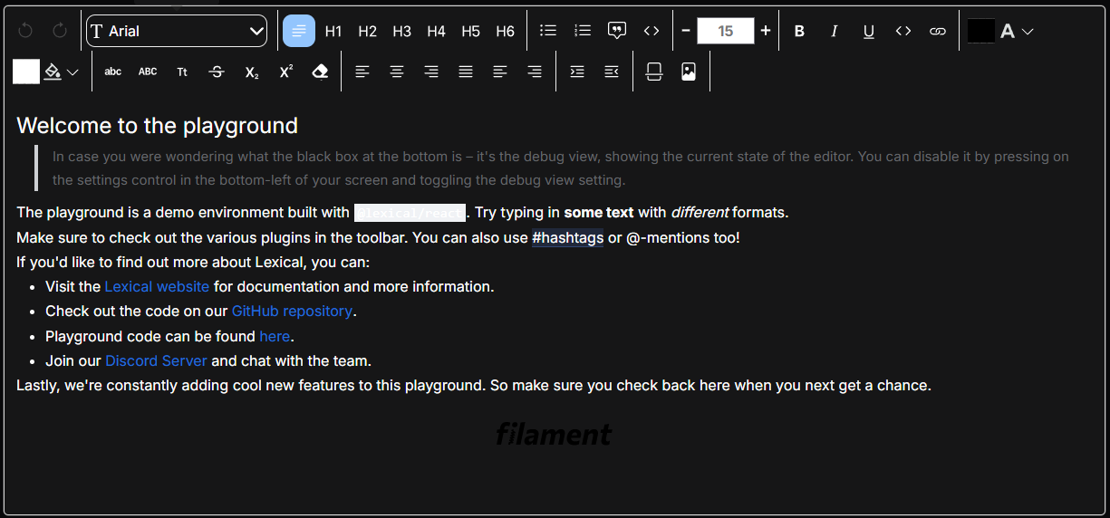Image resolution: width=1110 pixels, height=518 pixels.
Task: Click the insert image icon
Action: coord(689,72)
